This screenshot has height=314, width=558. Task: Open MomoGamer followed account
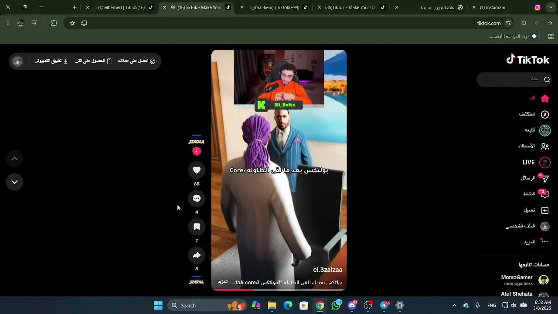point(525,280)
